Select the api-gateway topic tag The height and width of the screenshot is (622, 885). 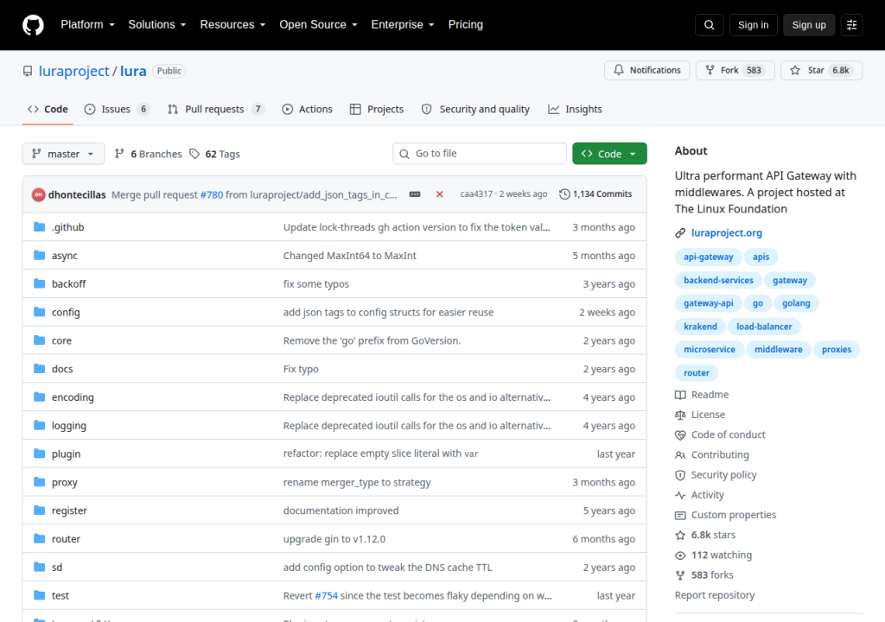coord(709,257)
